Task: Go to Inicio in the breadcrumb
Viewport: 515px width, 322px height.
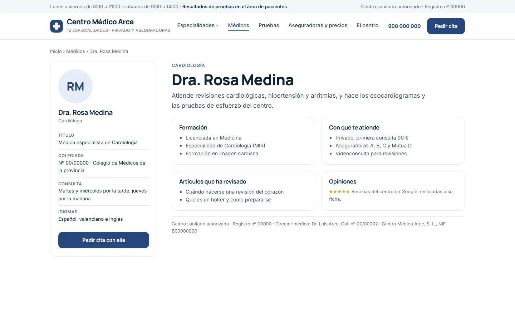Action: (56, 52)
